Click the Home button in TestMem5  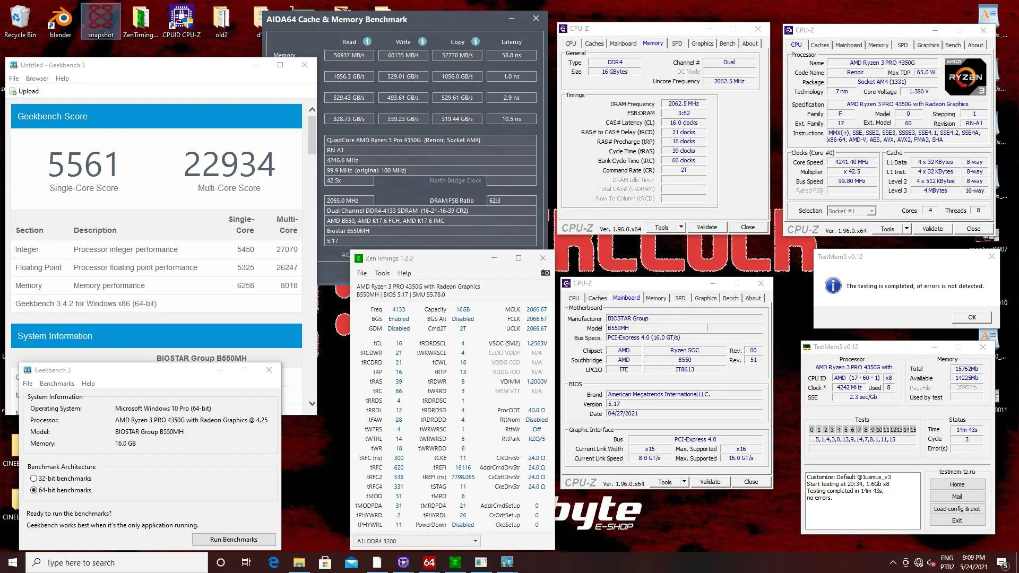click(x=957, y=484)
